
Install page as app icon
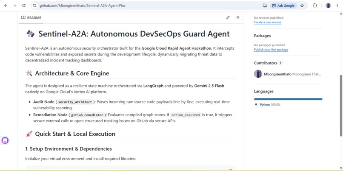point(265,6)
